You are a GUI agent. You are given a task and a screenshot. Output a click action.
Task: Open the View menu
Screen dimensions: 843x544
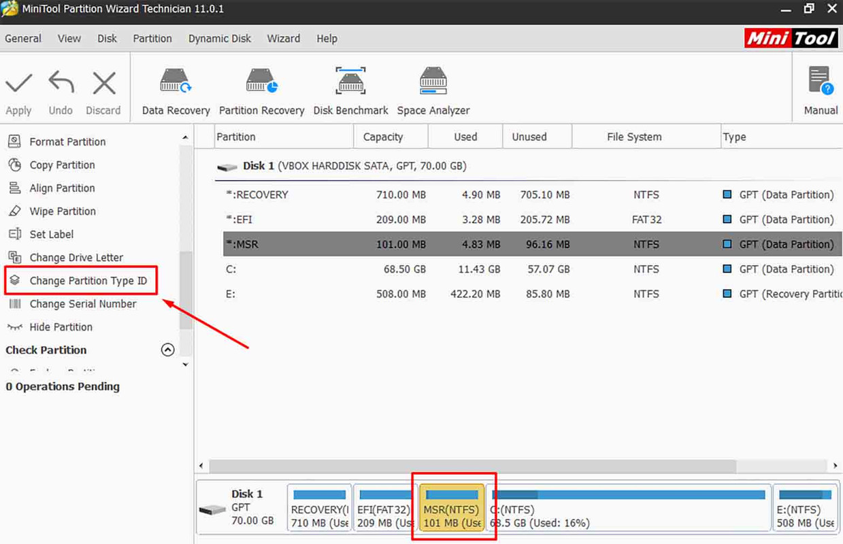(x=69, y=38)
